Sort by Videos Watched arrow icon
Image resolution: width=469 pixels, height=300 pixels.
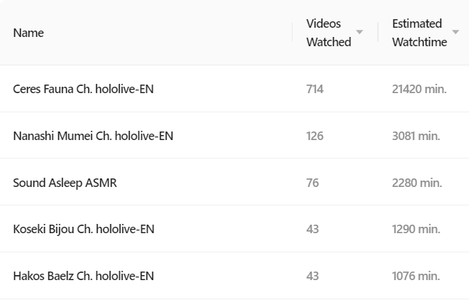click(359, 32)
